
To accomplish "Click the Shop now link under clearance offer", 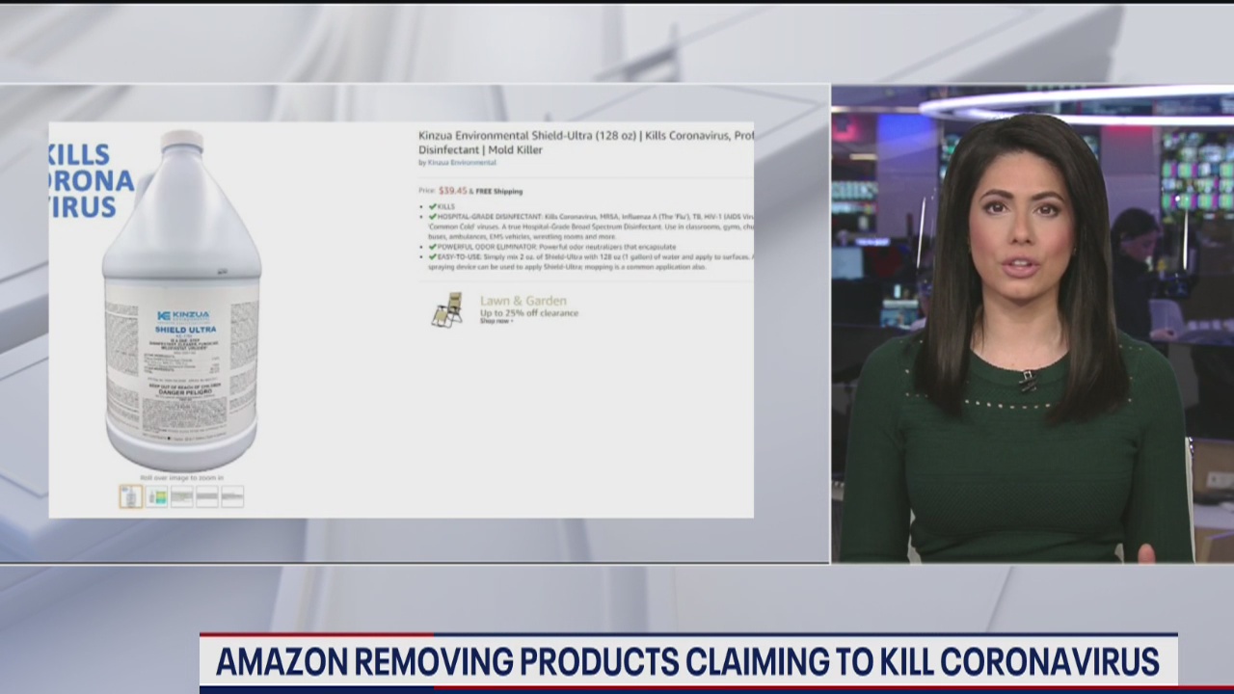I will pos(494,320).
